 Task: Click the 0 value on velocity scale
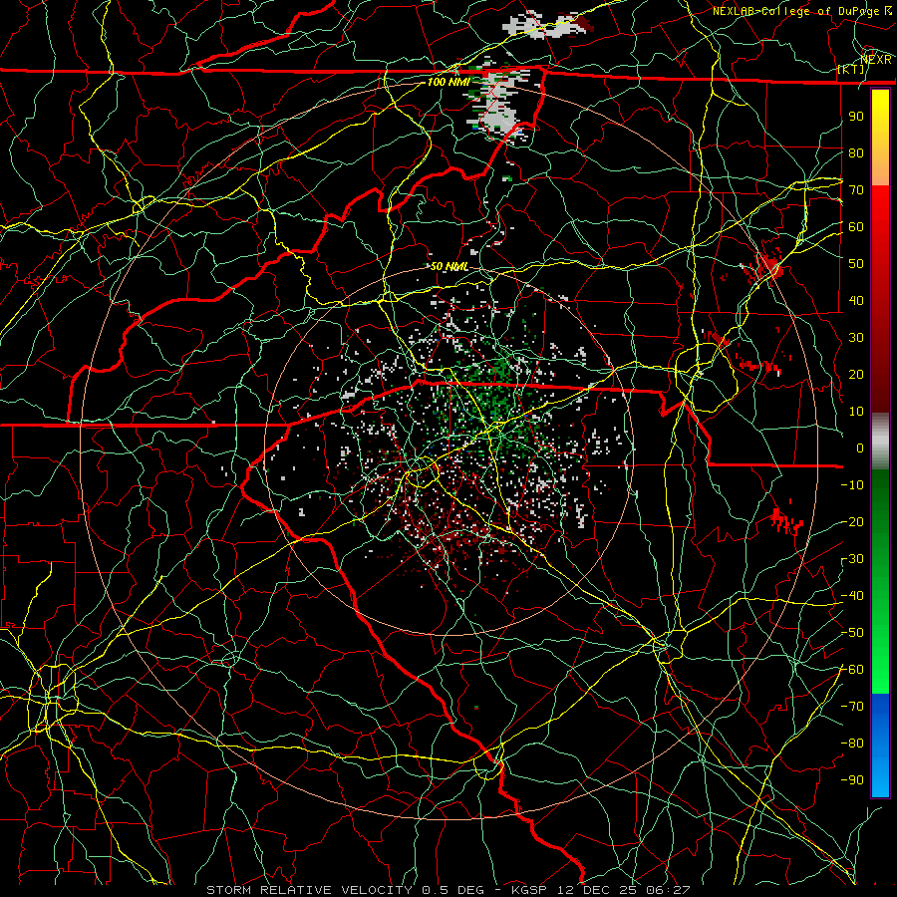pyautogui.click(x=860, y=448)
